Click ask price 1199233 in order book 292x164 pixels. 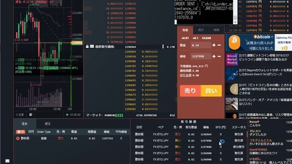(x=130, y=4)
